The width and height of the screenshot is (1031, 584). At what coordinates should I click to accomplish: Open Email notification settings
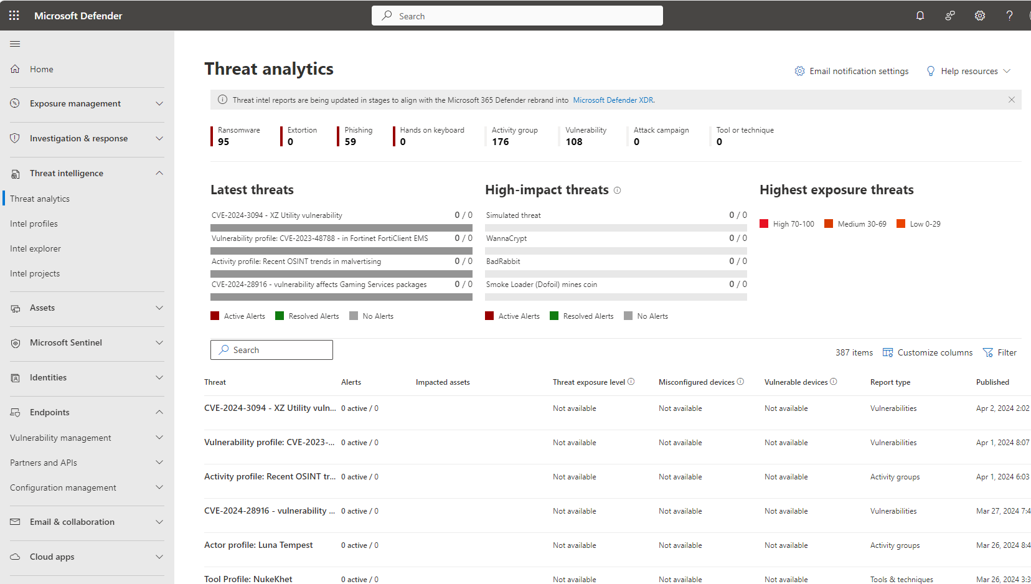(x=852, y=71)
